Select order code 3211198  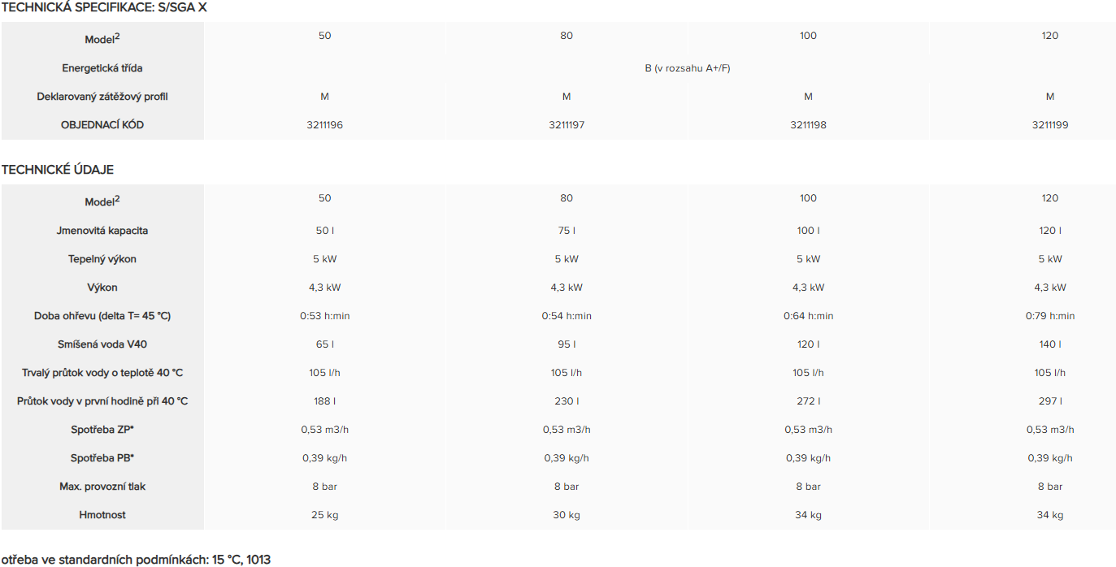coord(808,125)
